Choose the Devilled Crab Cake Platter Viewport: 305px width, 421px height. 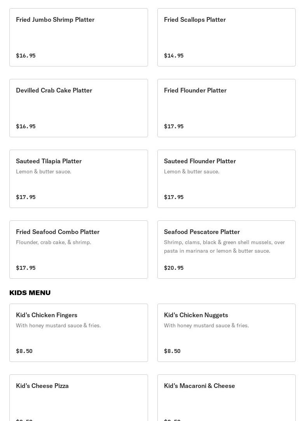(78, 108)
